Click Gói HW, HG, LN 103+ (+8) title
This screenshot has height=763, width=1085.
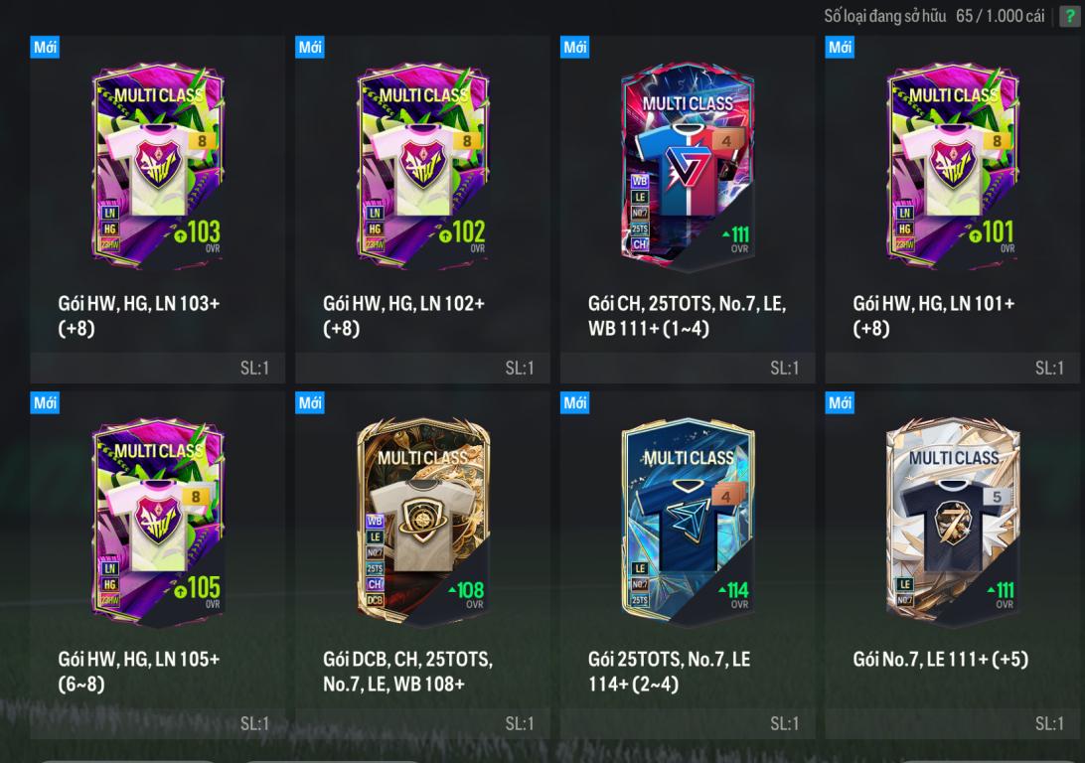coord(139,316)
